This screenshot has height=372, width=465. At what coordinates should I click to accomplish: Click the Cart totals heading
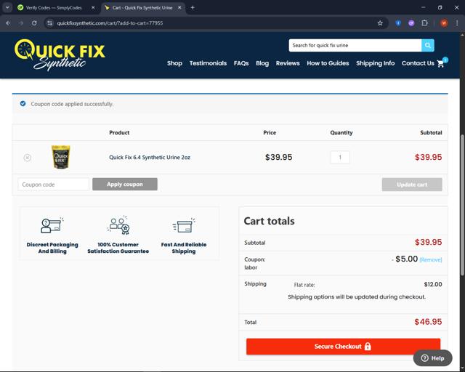click(269, 221)
